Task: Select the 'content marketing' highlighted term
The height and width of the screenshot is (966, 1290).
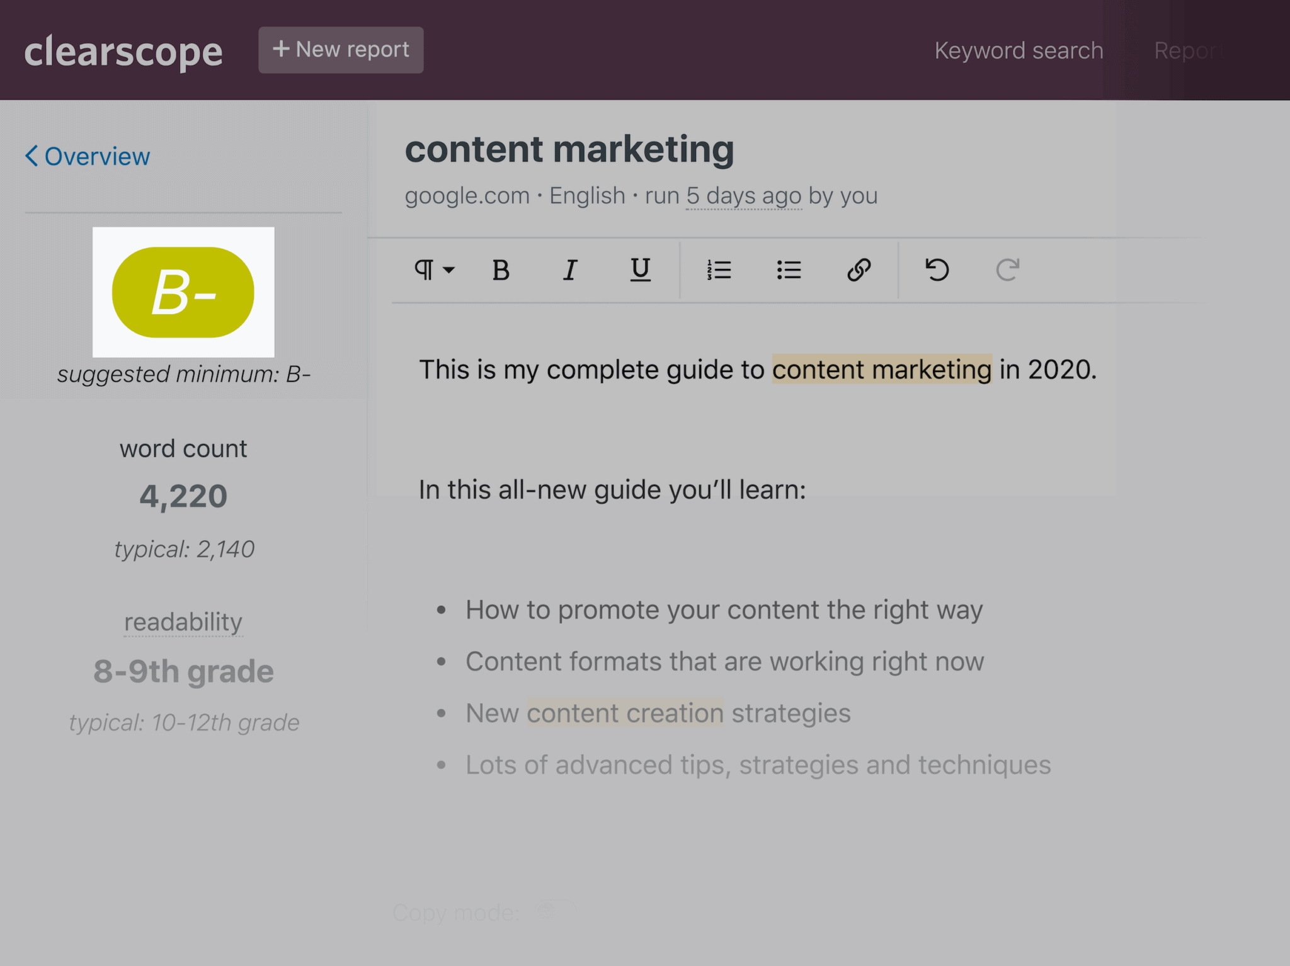Action: (881, 370)
